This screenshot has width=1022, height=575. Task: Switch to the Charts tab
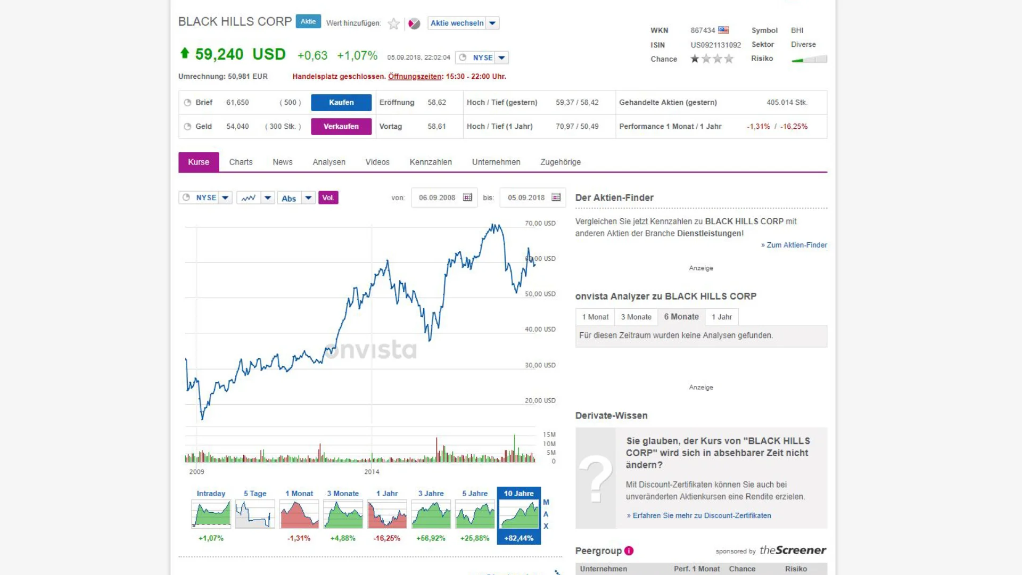point(241,162)
